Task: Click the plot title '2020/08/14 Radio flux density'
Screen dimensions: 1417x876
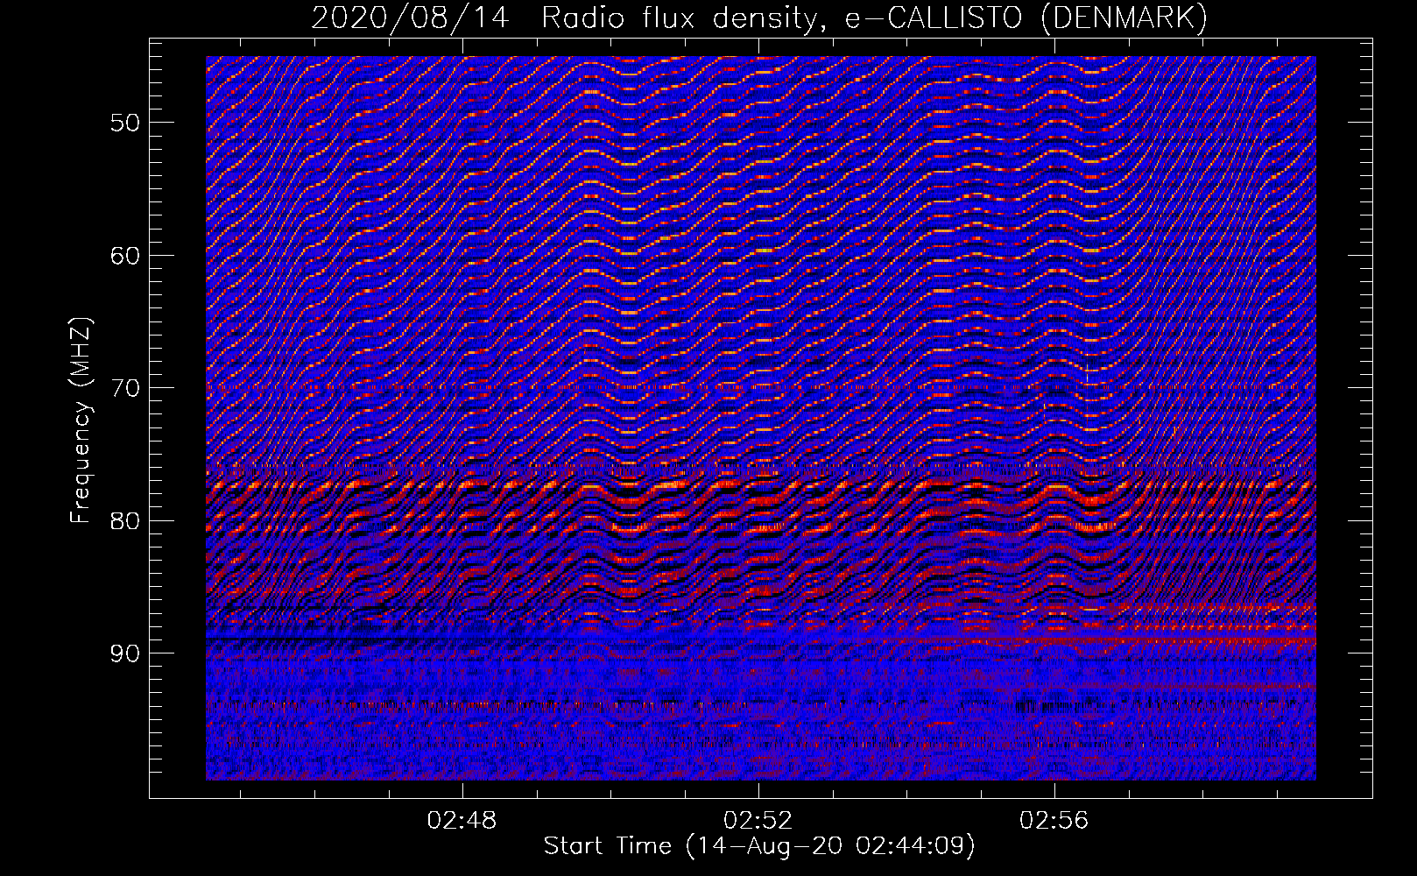Action: [x=759, y=18]
